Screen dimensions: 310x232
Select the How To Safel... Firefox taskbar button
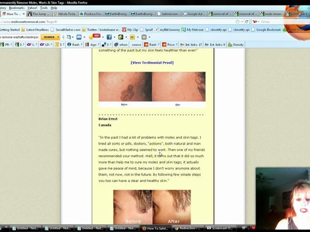155,228
